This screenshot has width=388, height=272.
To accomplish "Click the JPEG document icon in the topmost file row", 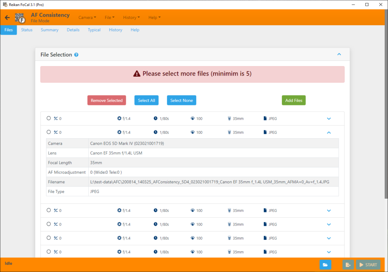I will 265,119.
